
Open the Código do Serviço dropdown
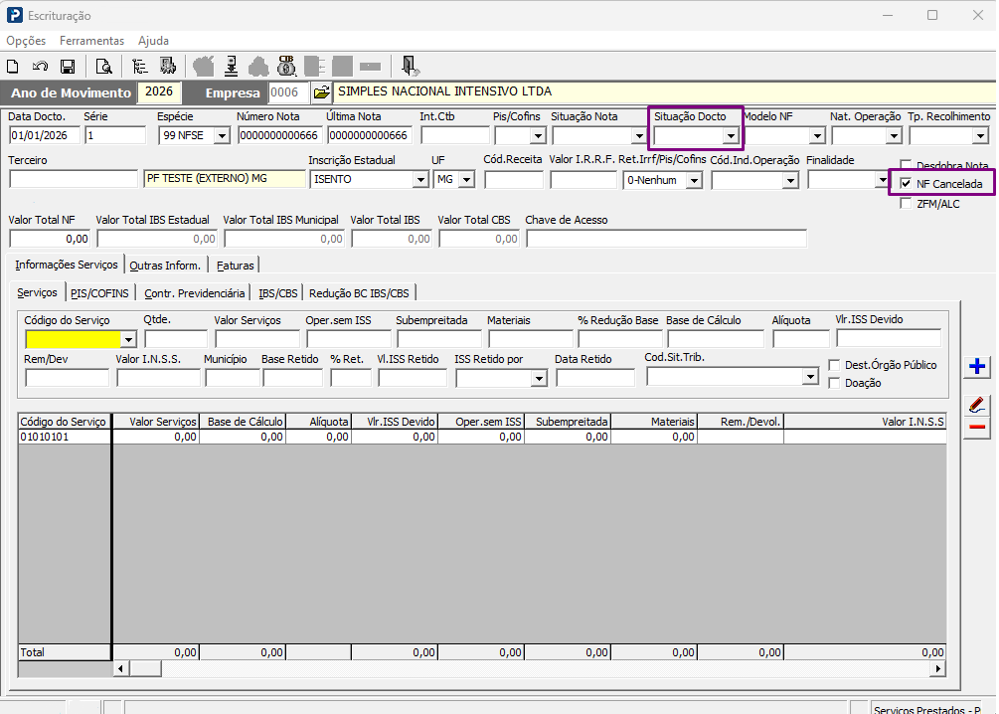pyautogui.click(x=128, y=340)
